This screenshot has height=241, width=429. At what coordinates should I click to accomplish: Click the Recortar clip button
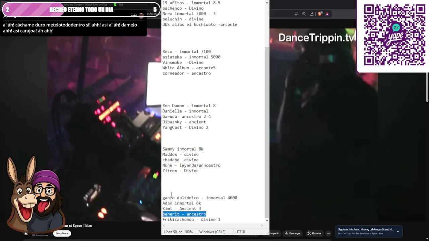[x=314, y=233]
